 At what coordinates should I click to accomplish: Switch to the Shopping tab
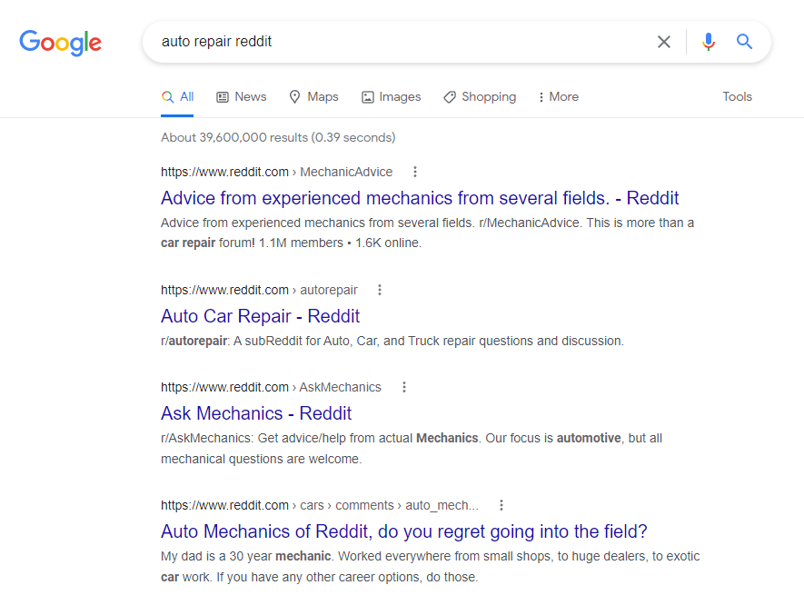[480, 97]
